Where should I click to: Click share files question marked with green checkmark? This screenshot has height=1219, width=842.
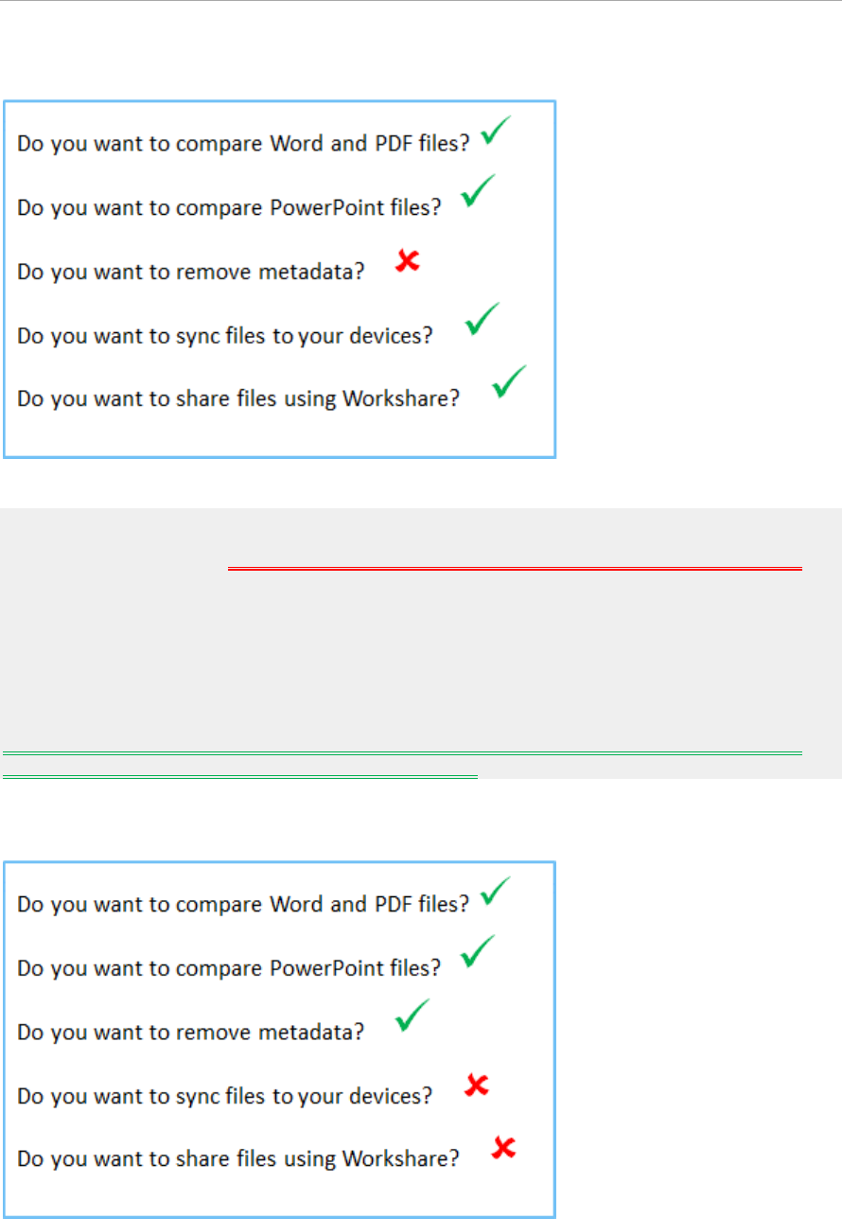pyautogui.click(x=238, y=398)
